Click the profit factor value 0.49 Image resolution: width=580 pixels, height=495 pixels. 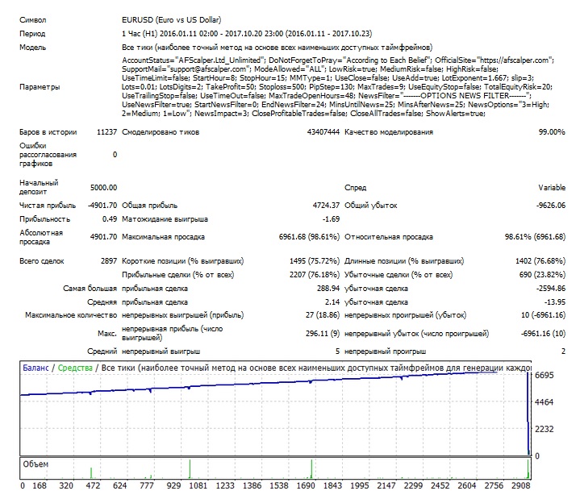click(x=110, y=218)
